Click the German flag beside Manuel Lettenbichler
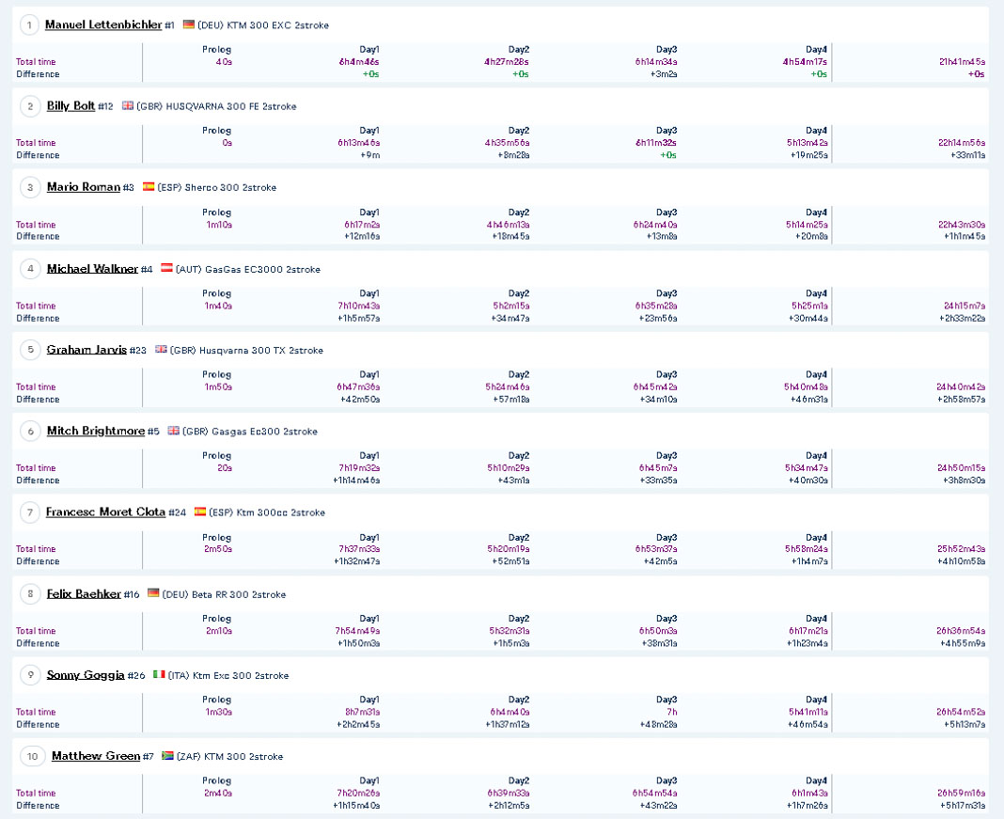 pos(188,24)
